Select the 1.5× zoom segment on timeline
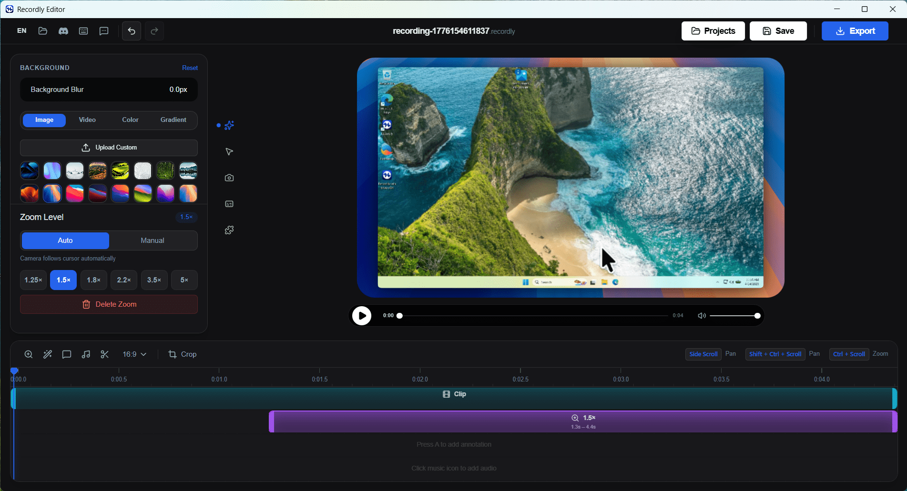The width and height of the screenshot is (907, 491). pyautogui.click(x=583, y=422)
